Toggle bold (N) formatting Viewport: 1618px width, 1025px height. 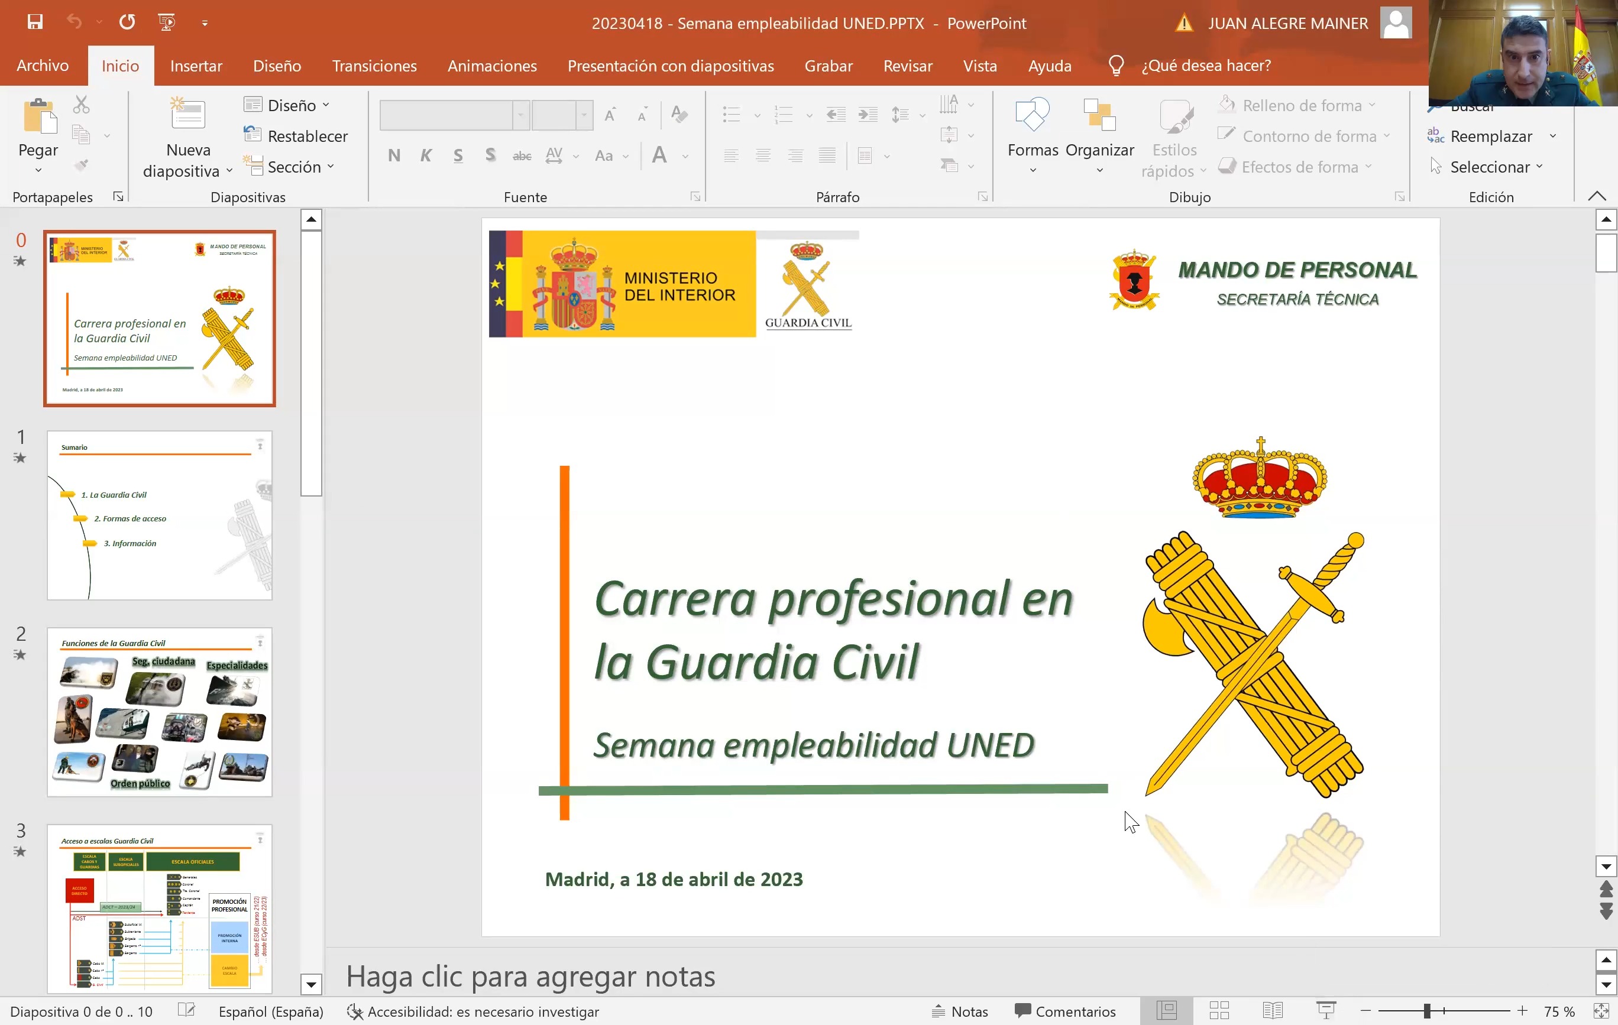click(x=394, y=156)
